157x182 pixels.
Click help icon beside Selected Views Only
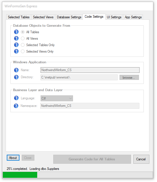pyautogui.click(x=16, y=51)
